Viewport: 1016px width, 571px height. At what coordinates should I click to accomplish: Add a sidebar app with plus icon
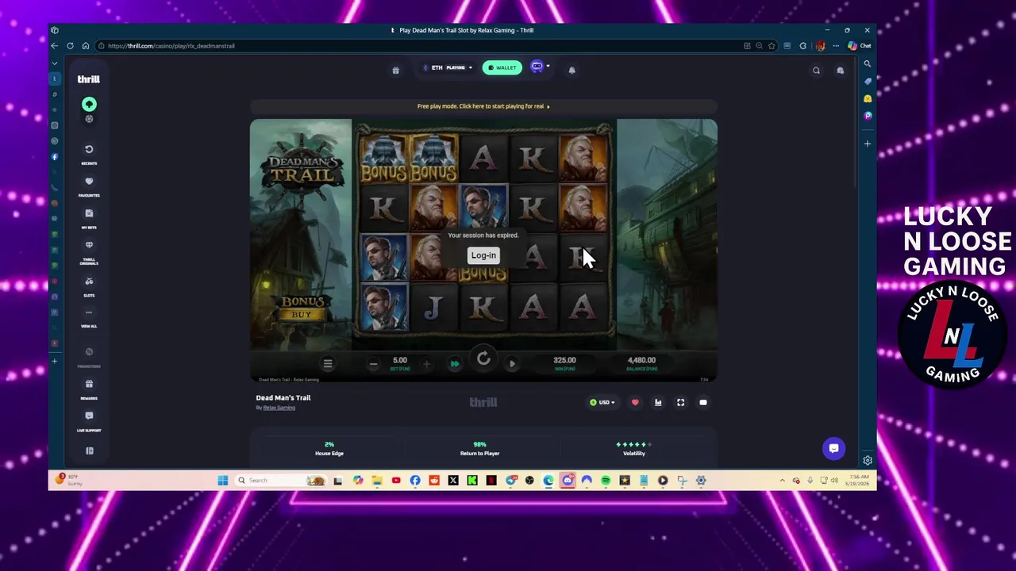[868, 144]
